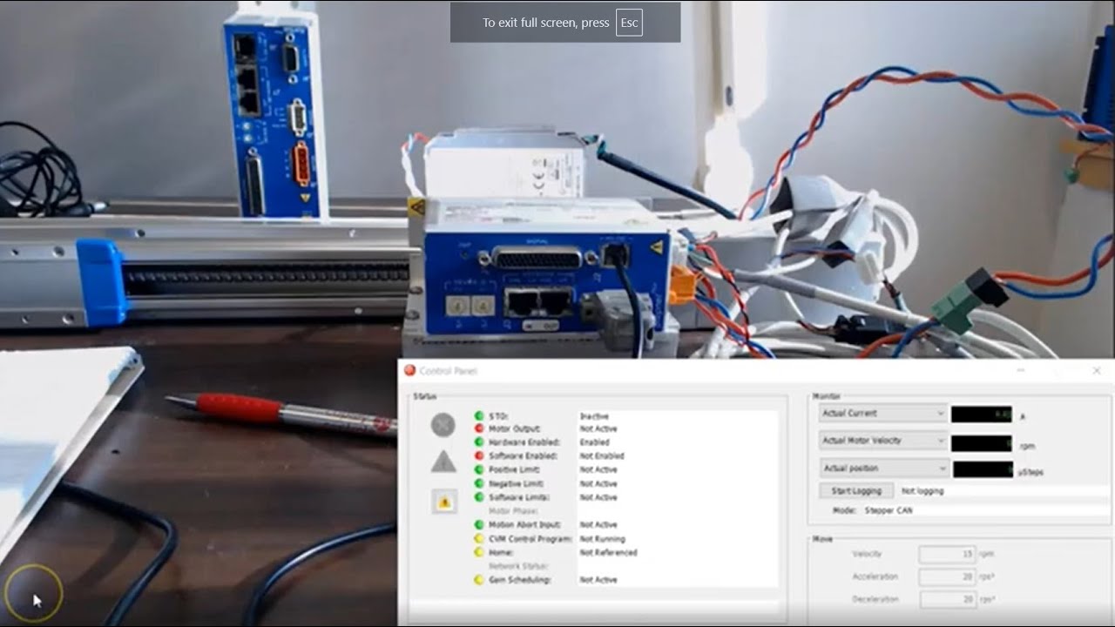The width and height of the screenshot is (1115, 627).
Task: Open the Actual position dropdown
Action: 884,469
